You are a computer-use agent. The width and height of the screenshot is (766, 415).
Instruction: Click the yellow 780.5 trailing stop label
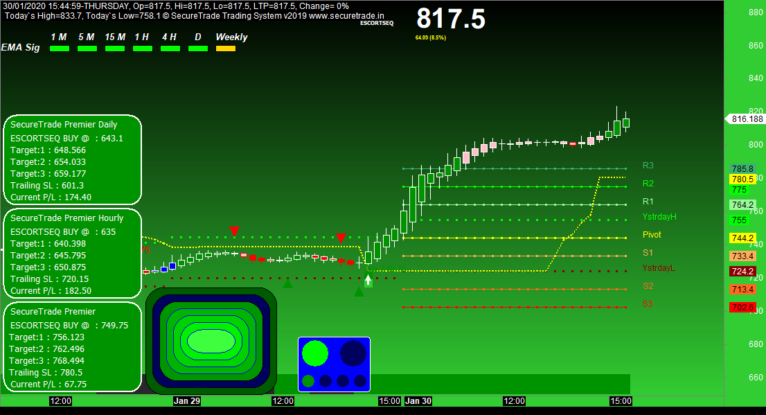tap(742, 179)
